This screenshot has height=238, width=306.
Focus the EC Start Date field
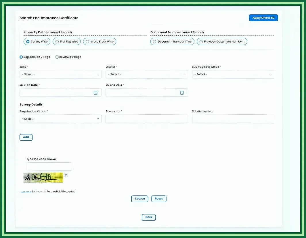click(60, 93)
